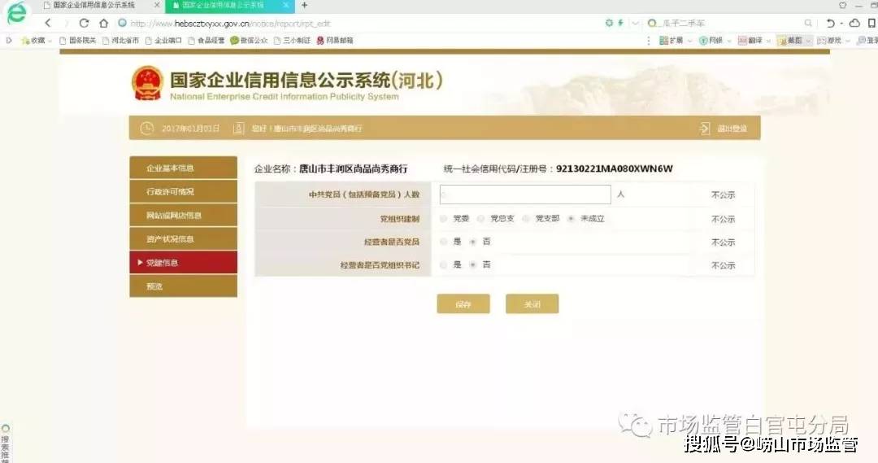Open the 翻译 translate dropdown

tap(768, 40)
